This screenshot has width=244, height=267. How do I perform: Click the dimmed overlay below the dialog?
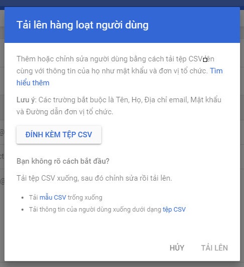pos(122,264)
